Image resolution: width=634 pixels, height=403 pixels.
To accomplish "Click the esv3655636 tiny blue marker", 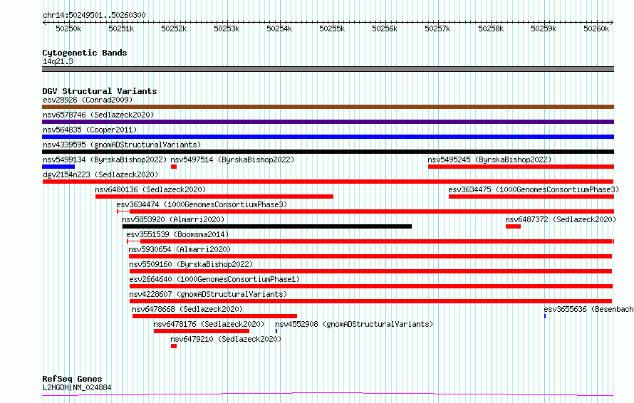I will tap(545, 316).
